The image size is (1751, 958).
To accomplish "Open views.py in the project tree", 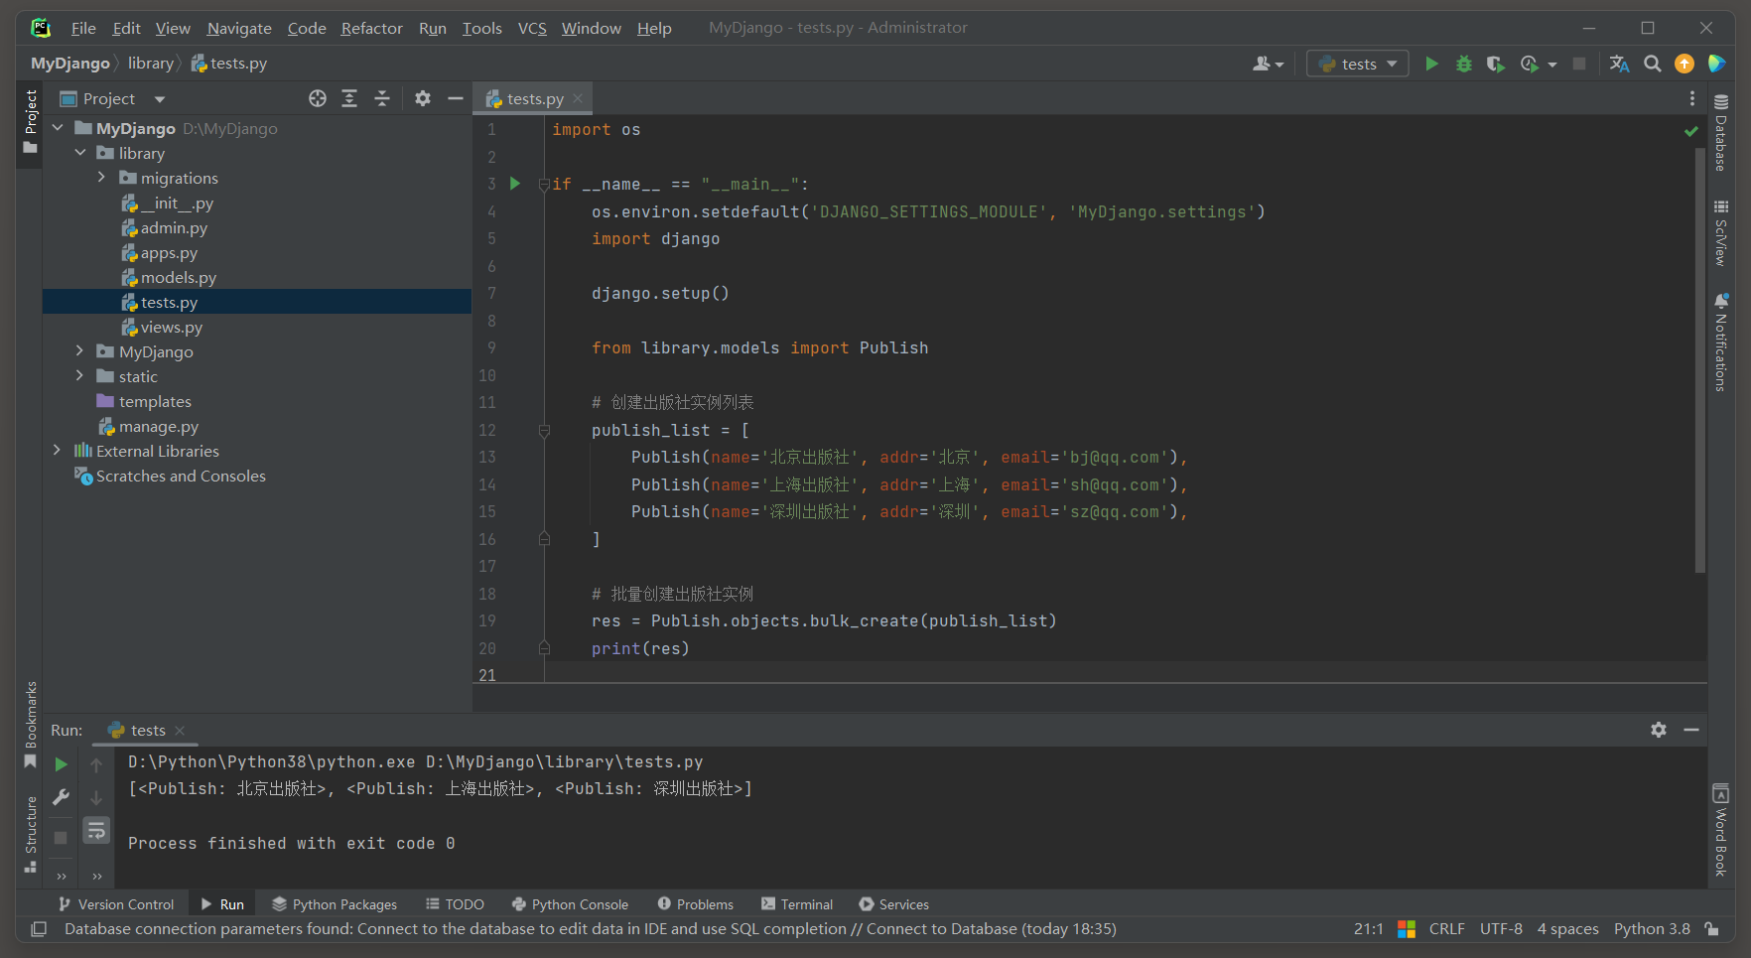I will [171, 327].
